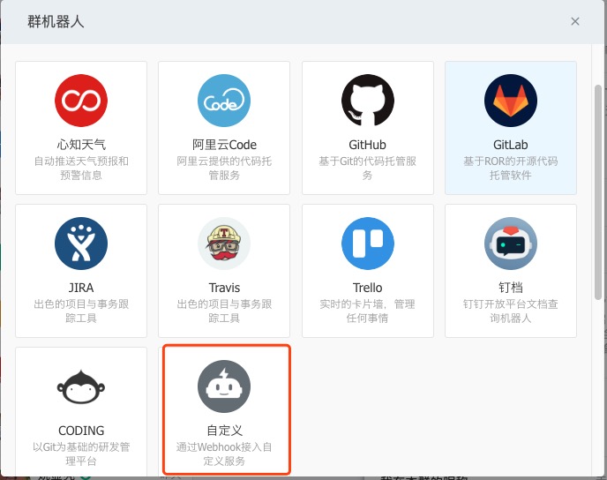
Task: Click the CODING title label
Action: pyautogui.click(x=81, y=431)
